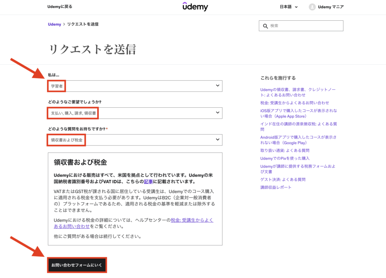Open the 講師収益レポート link
The width and height of the screenshot is (386, 278).
pyautogui.click(x=276, y=188)
